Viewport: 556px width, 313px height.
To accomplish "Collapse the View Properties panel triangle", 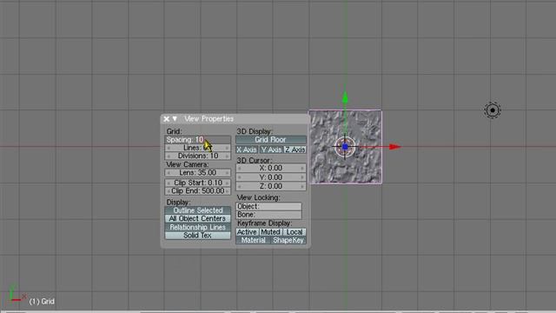I will point(175,118).
